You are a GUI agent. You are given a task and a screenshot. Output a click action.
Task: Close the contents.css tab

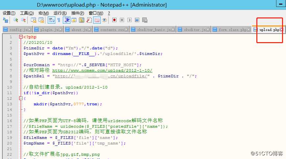pyautogui.click(x=126, y=30)
